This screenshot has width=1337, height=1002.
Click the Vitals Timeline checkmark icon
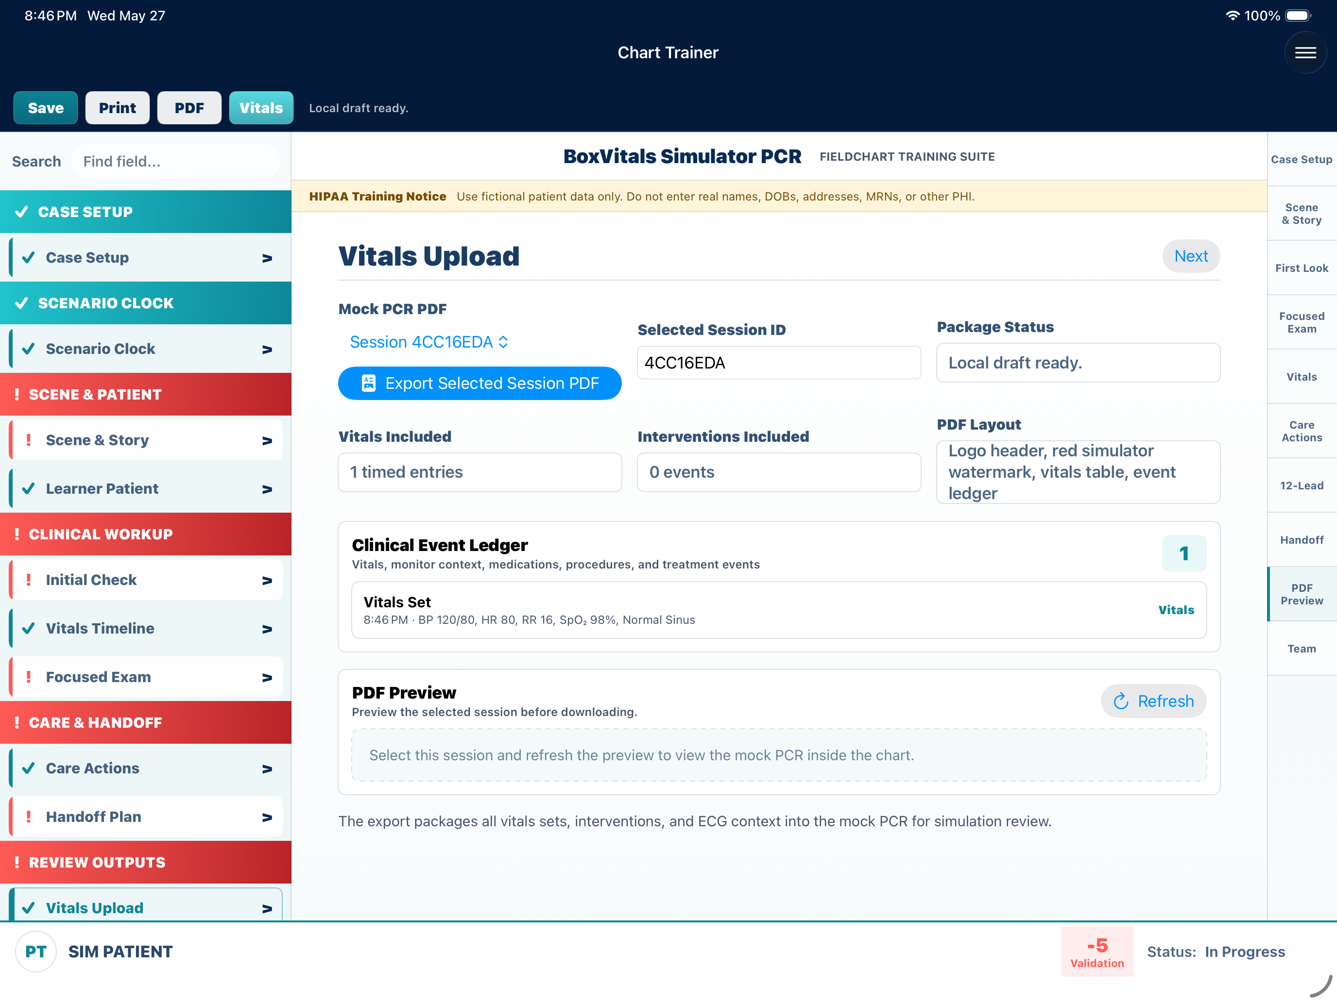coord(28,628)
